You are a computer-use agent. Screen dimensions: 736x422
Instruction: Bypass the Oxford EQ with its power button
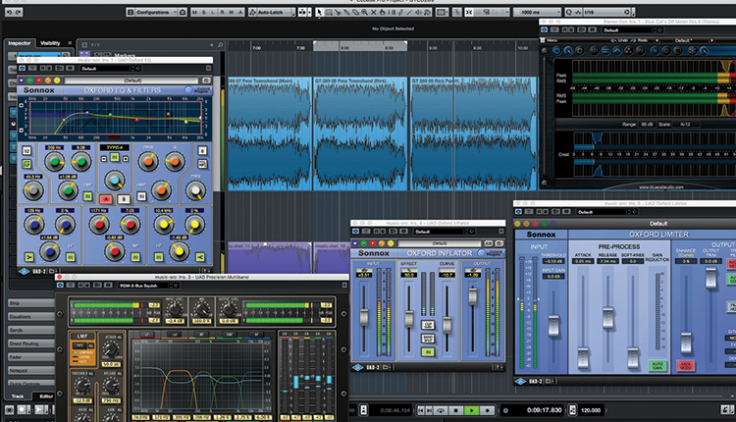(x=22, y=69)
